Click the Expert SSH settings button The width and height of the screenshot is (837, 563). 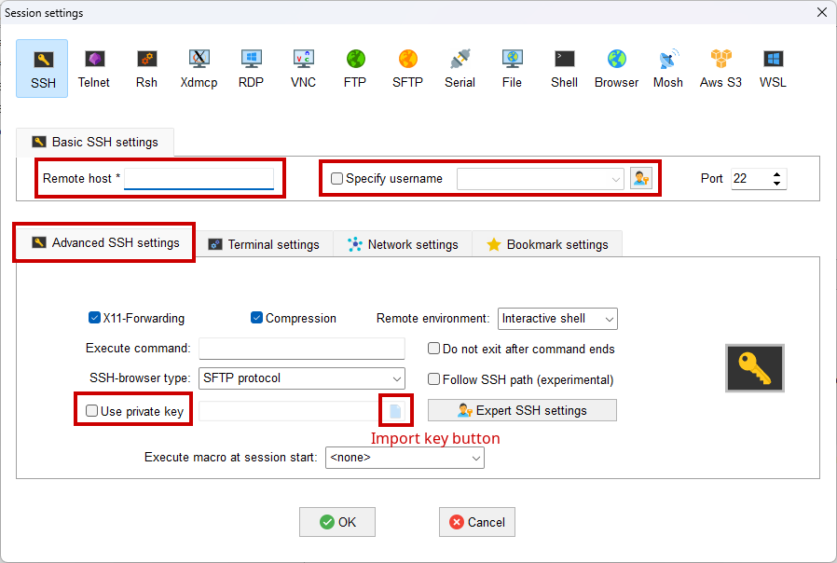522,410
